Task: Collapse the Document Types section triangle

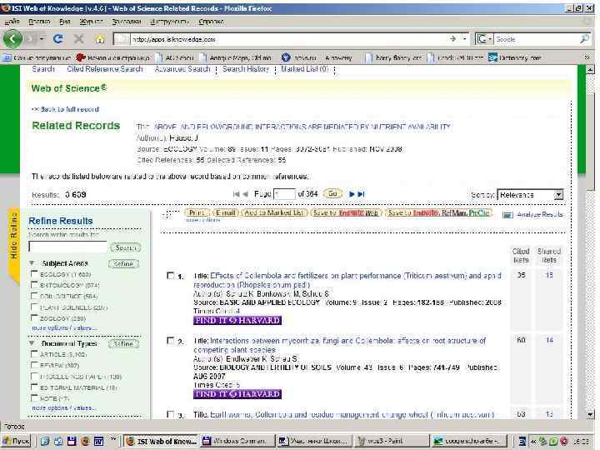Action: point(32,343)
